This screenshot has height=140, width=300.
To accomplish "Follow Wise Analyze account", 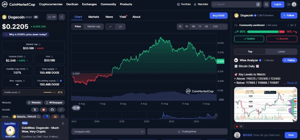I will click(289, 60).
